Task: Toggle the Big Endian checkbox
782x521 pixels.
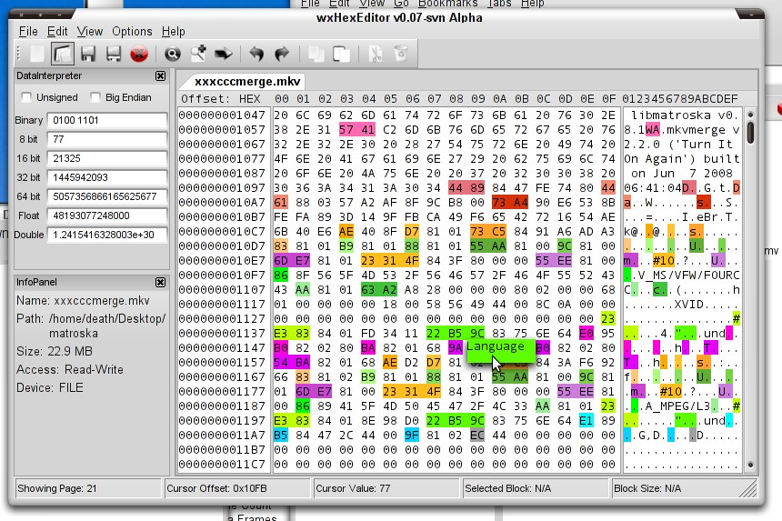Action: pos(95,97)
